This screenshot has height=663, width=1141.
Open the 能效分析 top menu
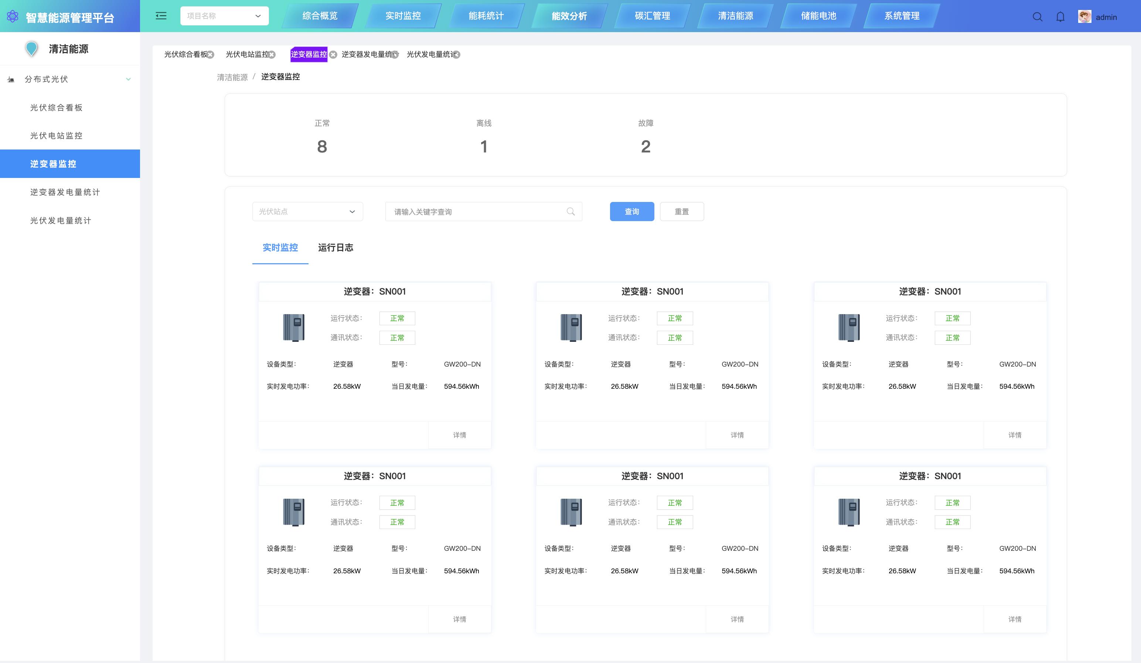tap(569, 16)
